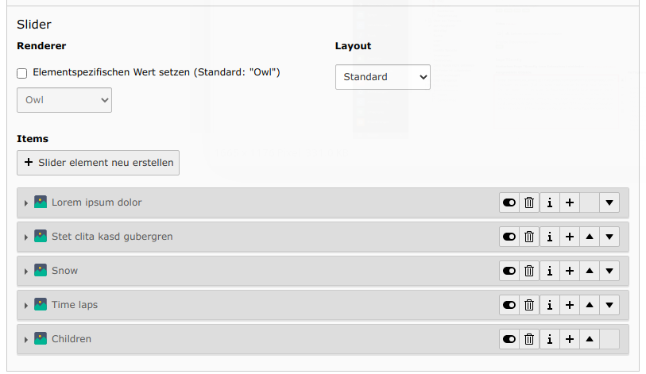Move Children item up
This screenshot has width=646, height=374.
tap(590, 339)
